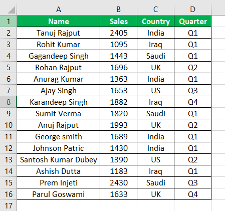225x211 pixels.
Task: Select Karandeep Singh name cell
Action: tap(59, 102)
